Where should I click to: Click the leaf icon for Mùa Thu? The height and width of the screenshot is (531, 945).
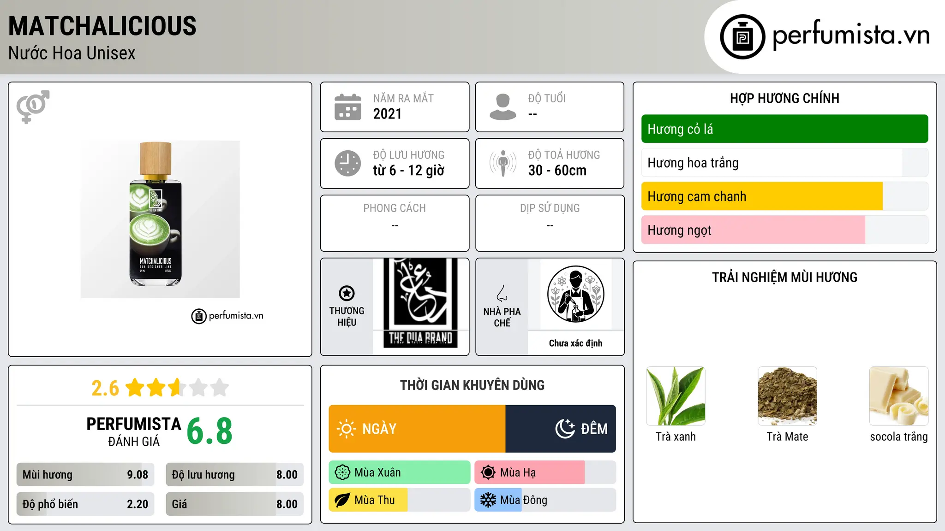point(342,500)
